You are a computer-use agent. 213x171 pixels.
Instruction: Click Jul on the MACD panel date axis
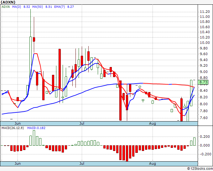pyautogui.click(x=82, y=163)
